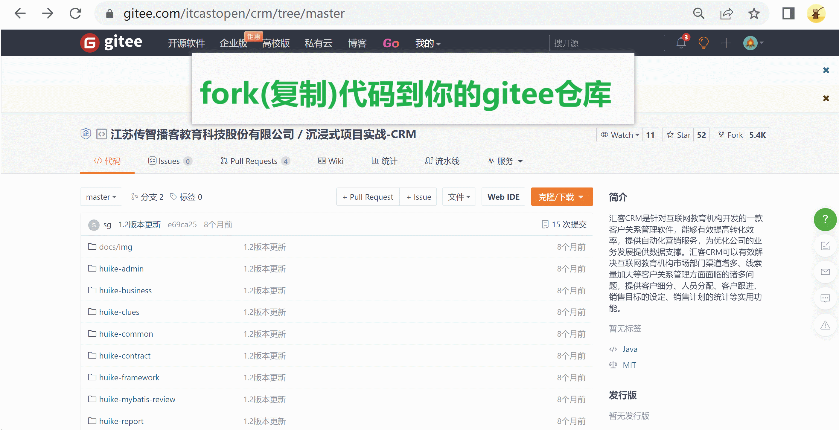Switch to the Pull Requests tab
The height and width of the screenshot is (430, 839).
pos(255,161)
